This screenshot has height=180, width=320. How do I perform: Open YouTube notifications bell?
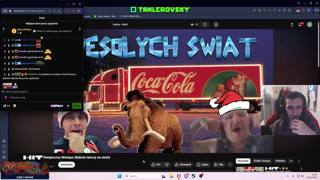tap(300, 24)
